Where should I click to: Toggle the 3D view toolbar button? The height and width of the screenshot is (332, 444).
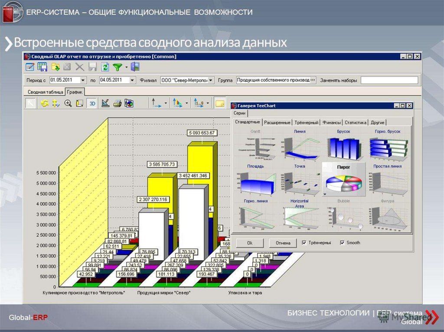click(x=92, y=103)
